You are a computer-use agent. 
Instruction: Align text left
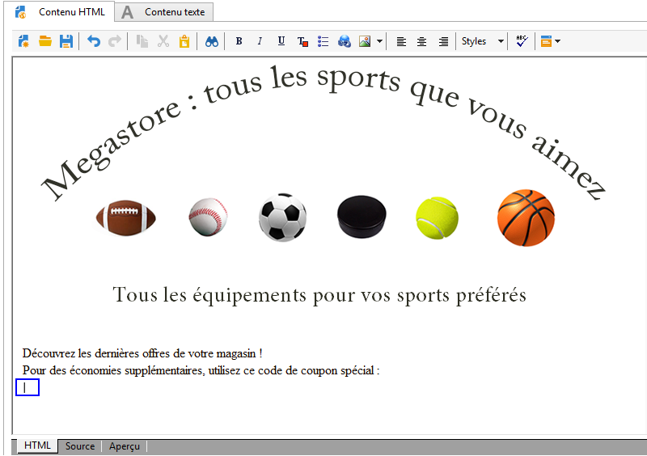point(401,41)
